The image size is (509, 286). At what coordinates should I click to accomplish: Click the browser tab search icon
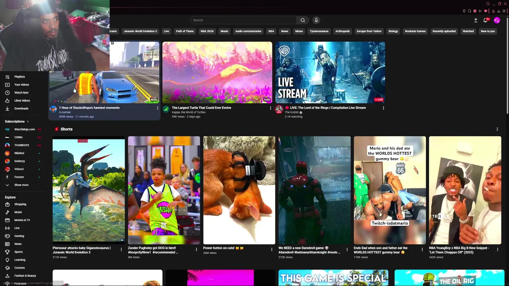tap(488, 4)
